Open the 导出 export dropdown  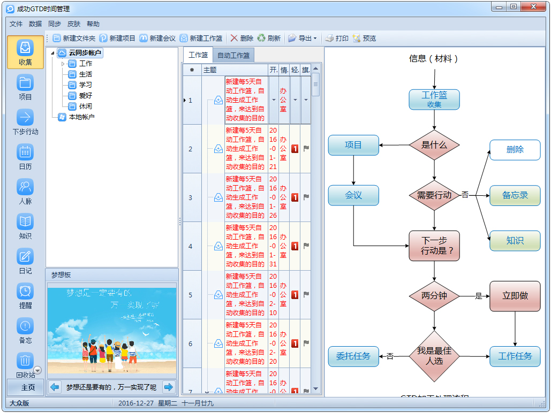pos(302,39)
